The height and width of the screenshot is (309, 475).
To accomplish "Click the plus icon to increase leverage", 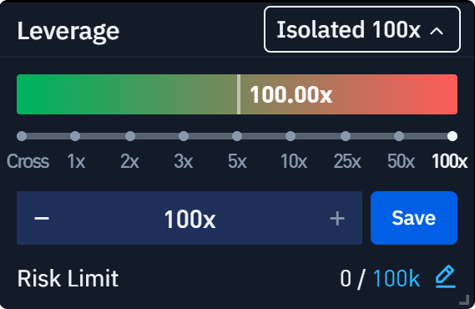I will [x=337, y=219].
